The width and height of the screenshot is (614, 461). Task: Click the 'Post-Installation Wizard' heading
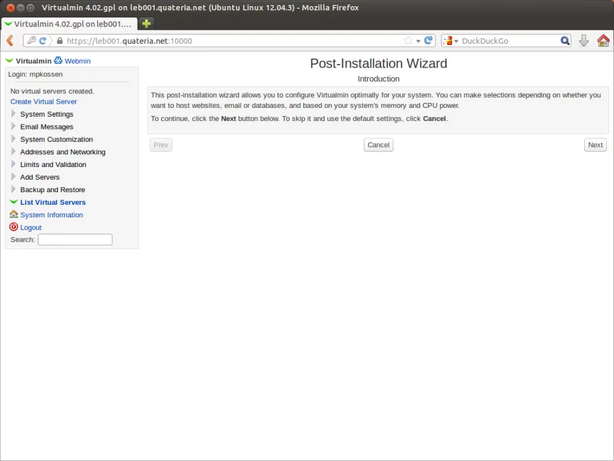click(x=378, y=63)
